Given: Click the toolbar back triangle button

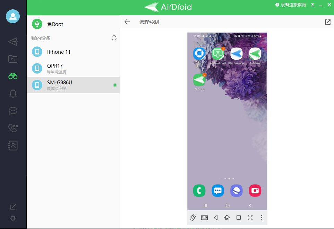Looking at the screenshot, I should click(216, 218).
